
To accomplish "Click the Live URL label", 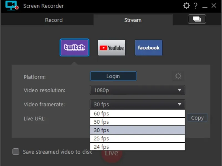I will coord(35,119).
